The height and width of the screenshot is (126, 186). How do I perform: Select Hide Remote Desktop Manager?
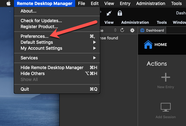(57, 68)
